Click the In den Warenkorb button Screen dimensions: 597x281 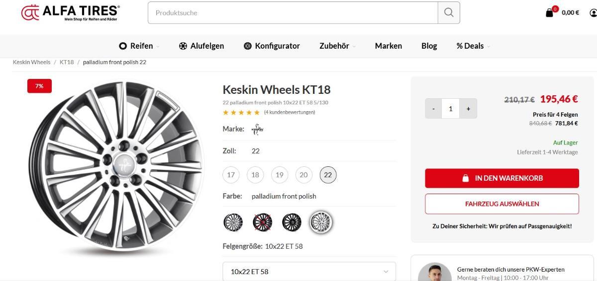[x=502, y=178]
